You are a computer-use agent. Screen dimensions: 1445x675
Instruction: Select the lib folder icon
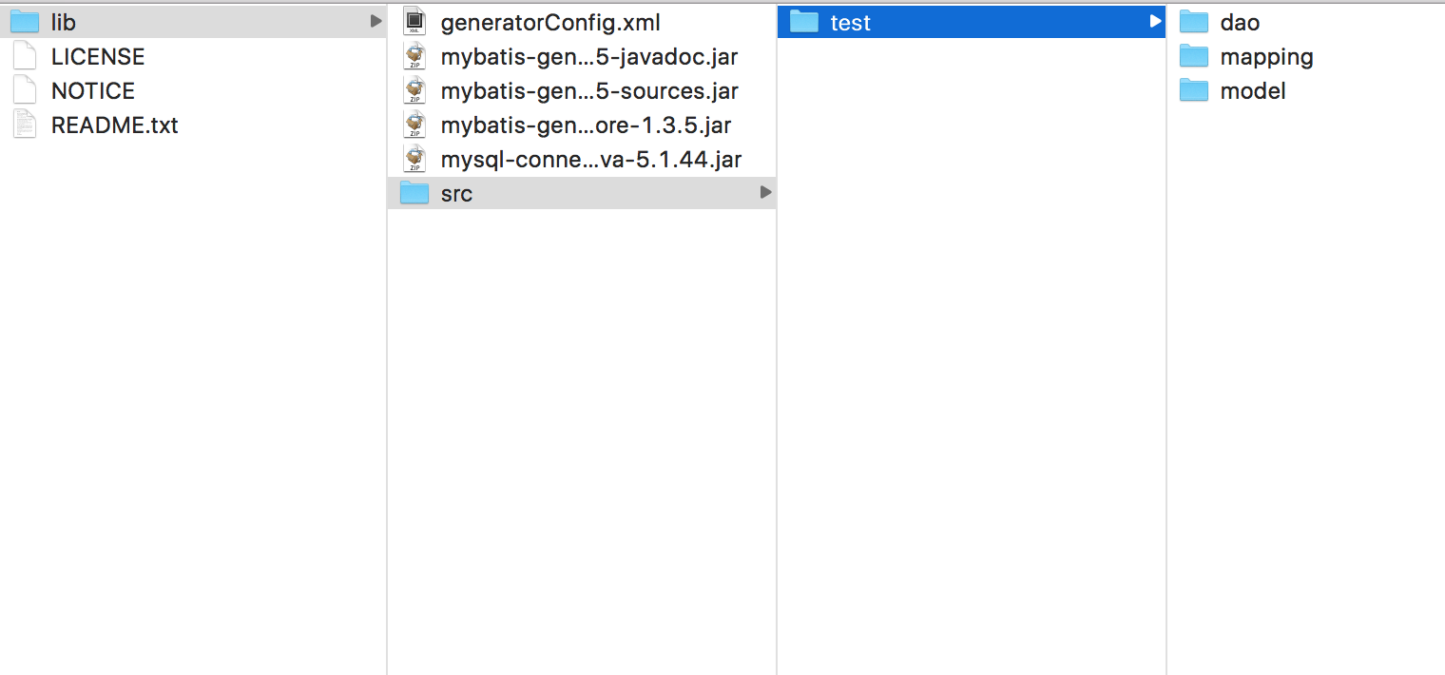tap(25, 22)
